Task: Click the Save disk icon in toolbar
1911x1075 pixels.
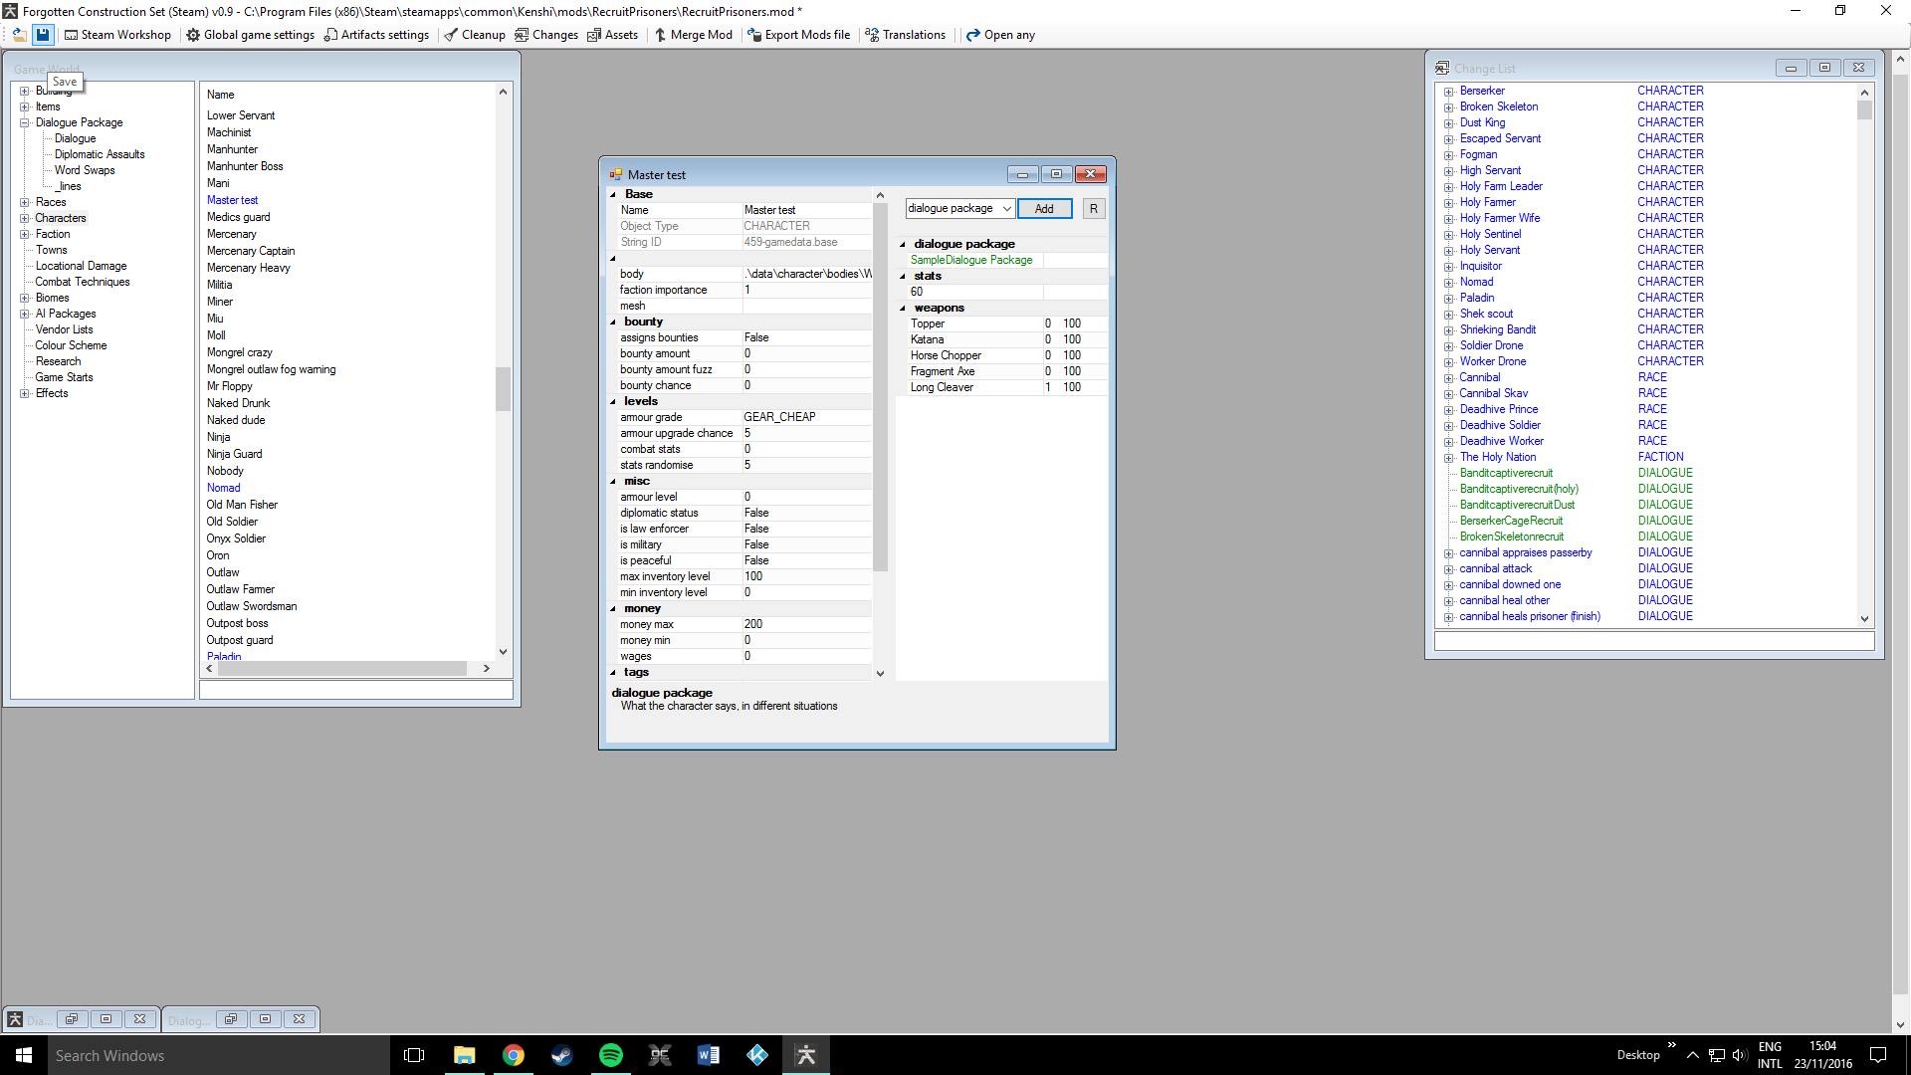Action: (43, 35)
